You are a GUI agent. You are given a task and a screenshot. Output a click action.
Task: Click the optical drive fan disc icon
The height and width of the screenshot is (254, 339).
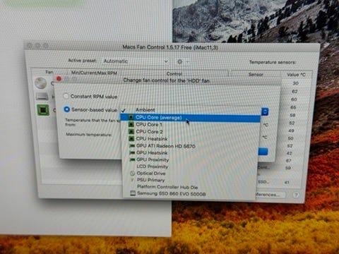[41, 83]
